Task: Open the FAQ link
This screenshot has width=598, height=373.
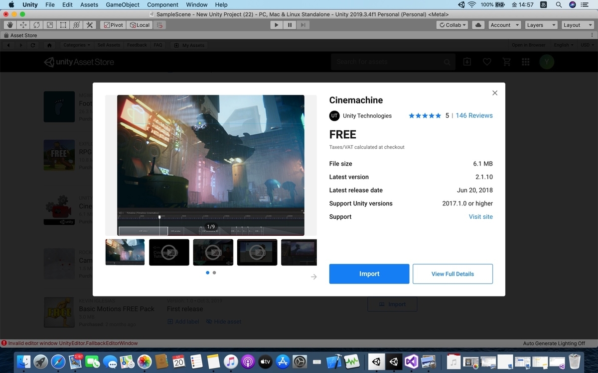Action: coord(158,45)
